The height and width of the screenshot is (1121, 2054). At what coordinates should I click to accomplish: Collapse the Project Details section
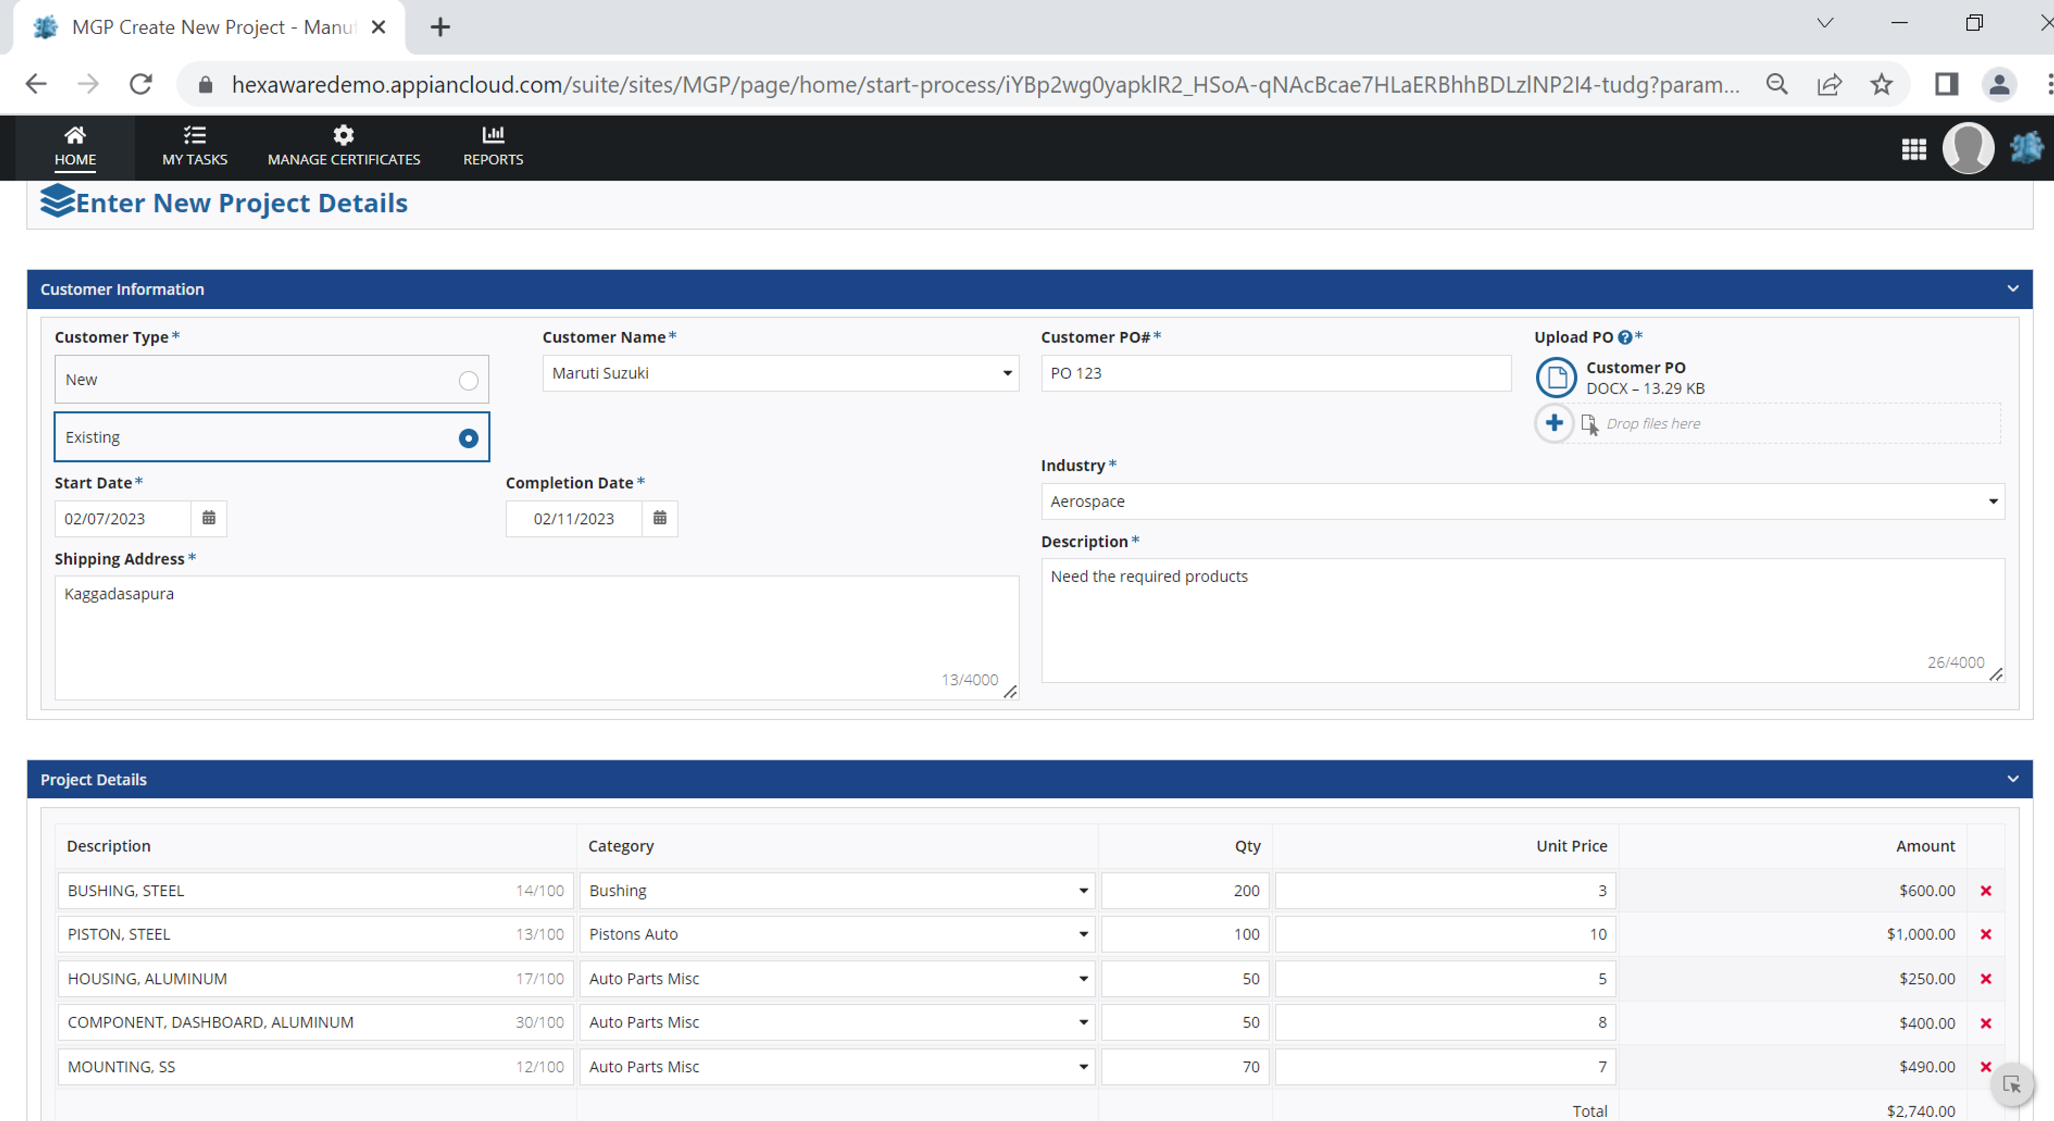2012,779
